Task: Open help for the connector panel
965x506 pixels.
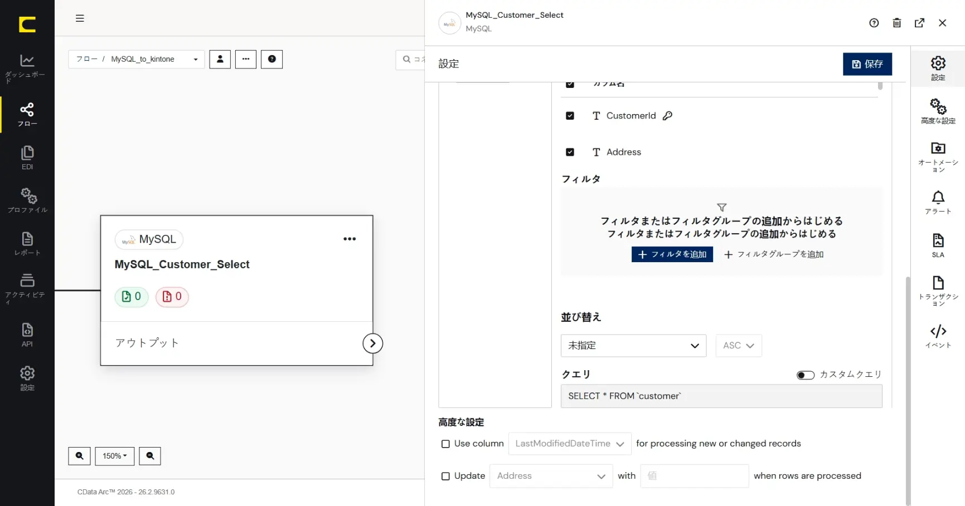Action: tap(874, 23)
